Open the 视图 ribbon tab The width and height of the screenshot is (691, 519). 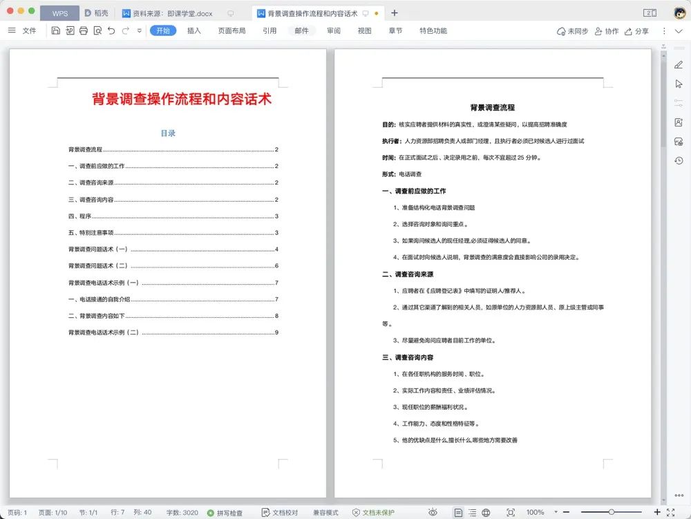(x=364, y=30)
